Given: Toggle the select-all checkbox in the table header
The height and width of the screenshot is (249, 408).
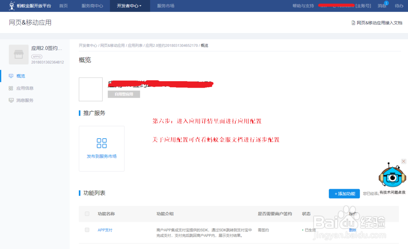Looking at the screenshot, I should (87, 214).
